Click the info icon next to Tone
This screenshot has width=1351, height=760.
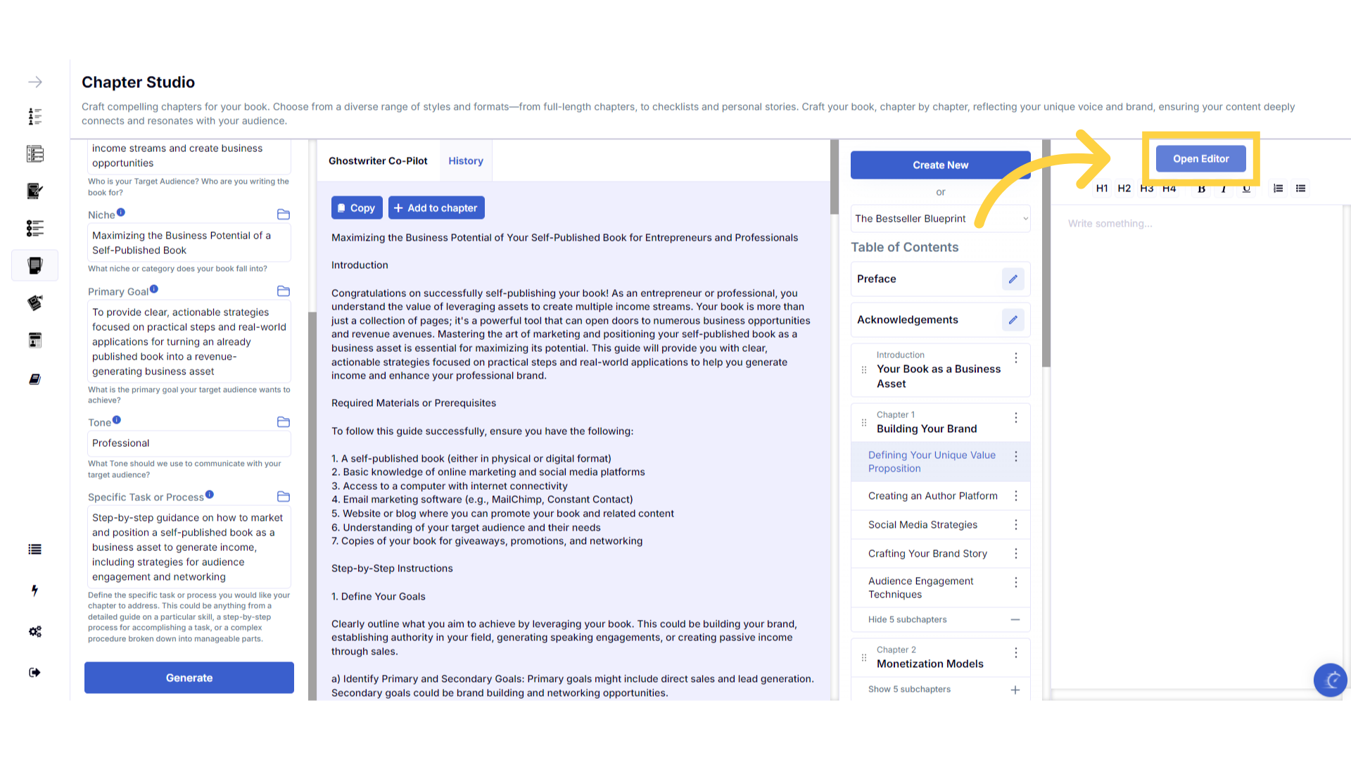click(x=117, y=420)
